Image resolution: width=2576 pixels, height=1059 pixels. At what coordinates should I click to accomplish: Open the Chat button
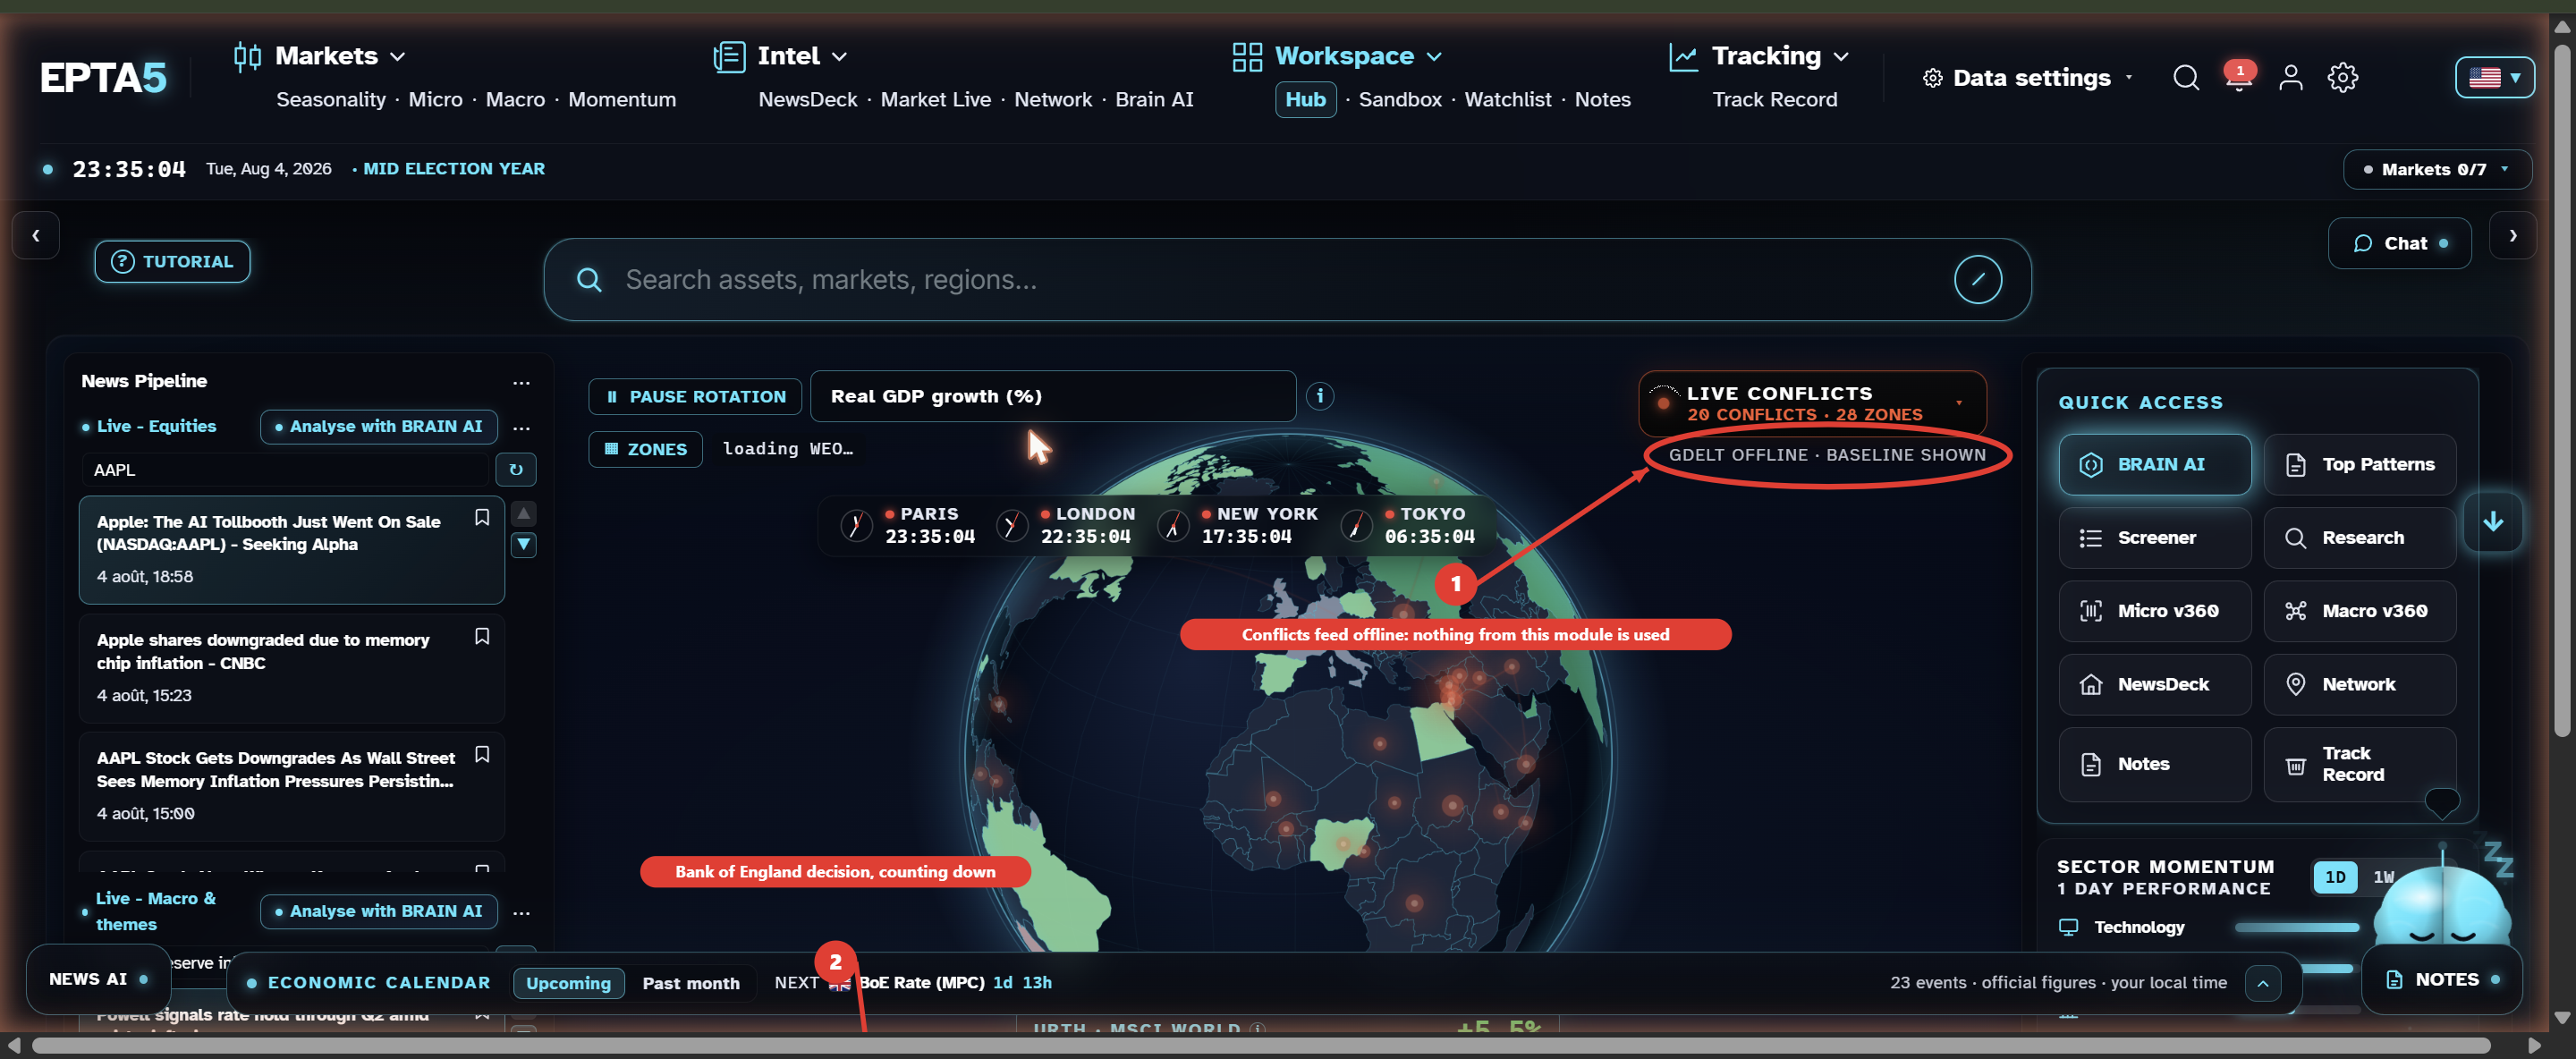(2399, 244)
